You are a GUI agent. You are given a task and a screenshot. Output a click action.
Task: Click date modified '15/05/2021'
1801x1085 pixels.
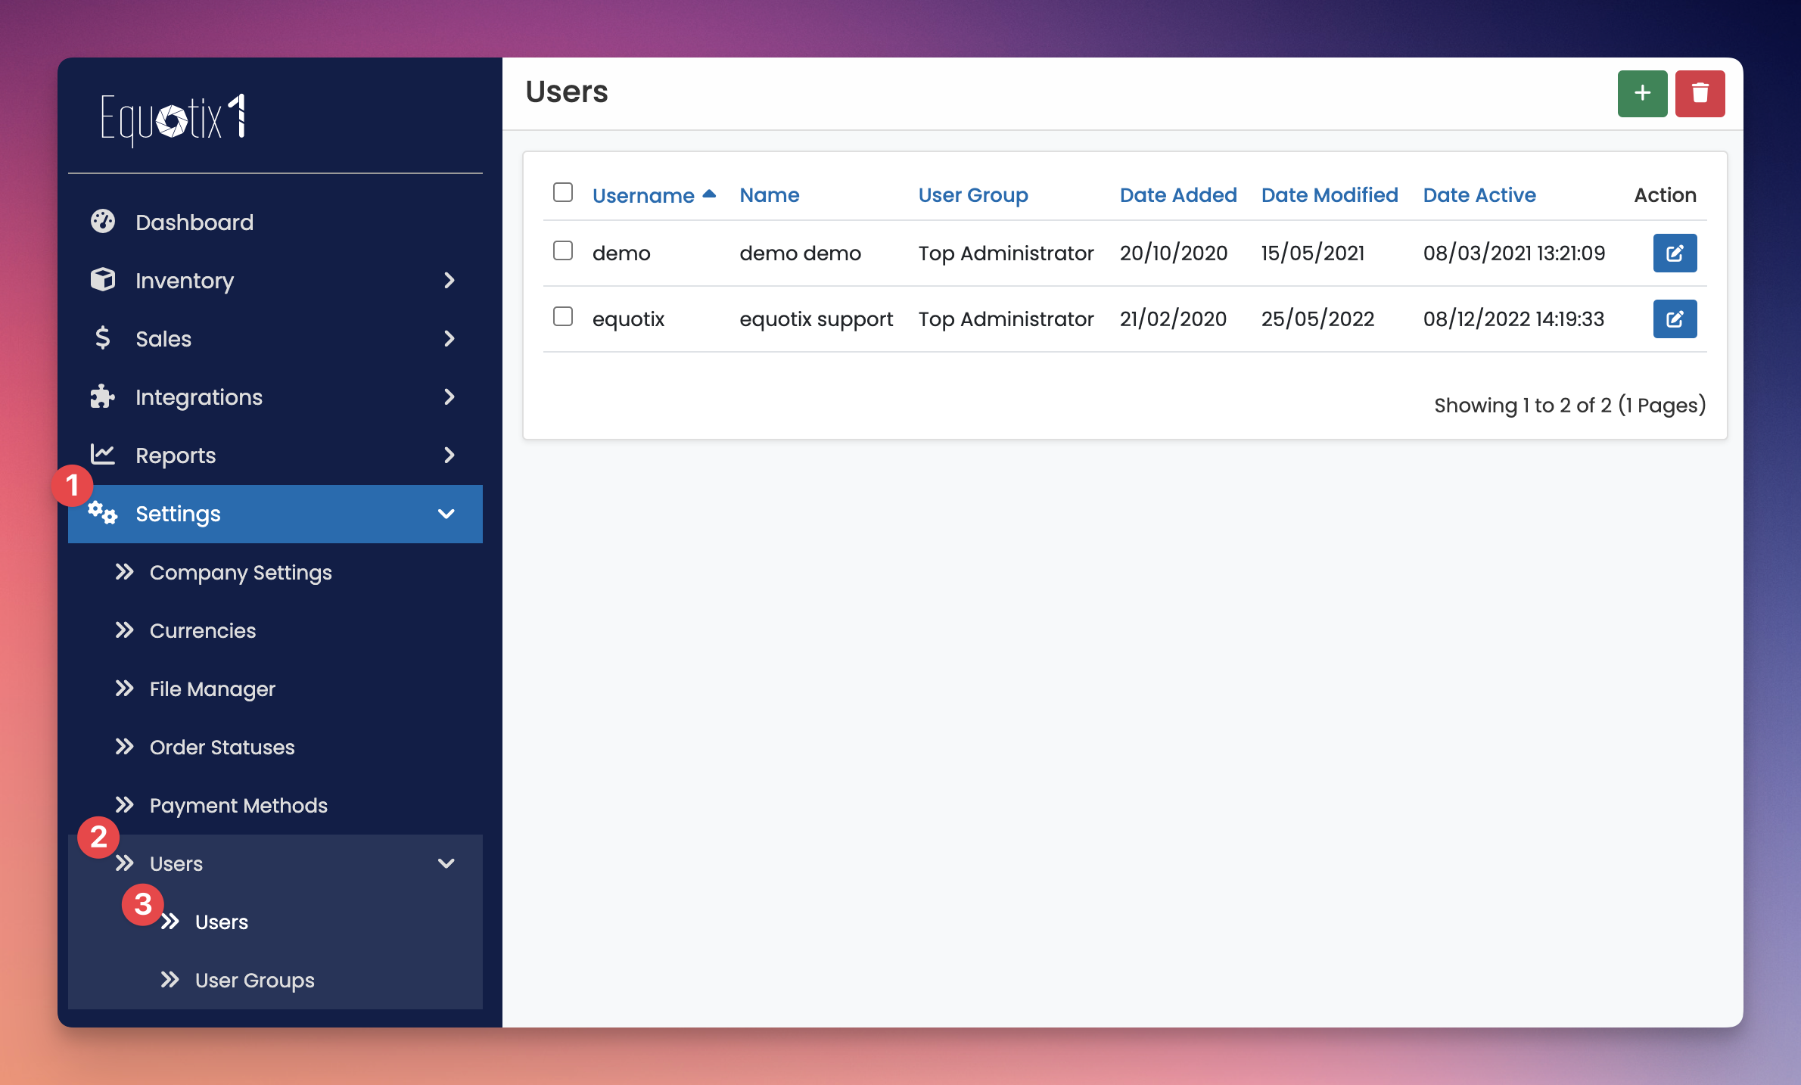1313,253
